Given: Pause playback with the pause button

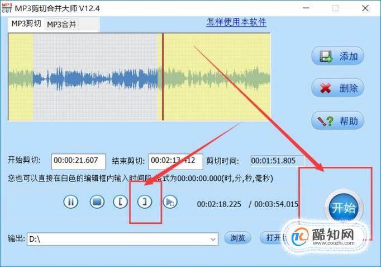Looking at the screenshot, I should point(71,202).
